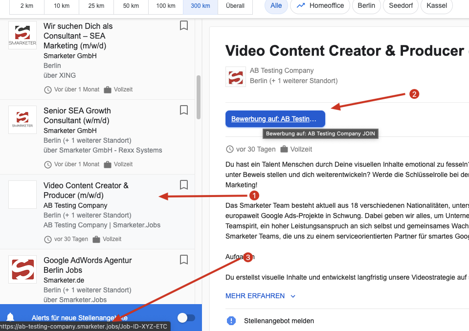Select the 300 km distance filter
469x331 pixels.
pos(201,6)
